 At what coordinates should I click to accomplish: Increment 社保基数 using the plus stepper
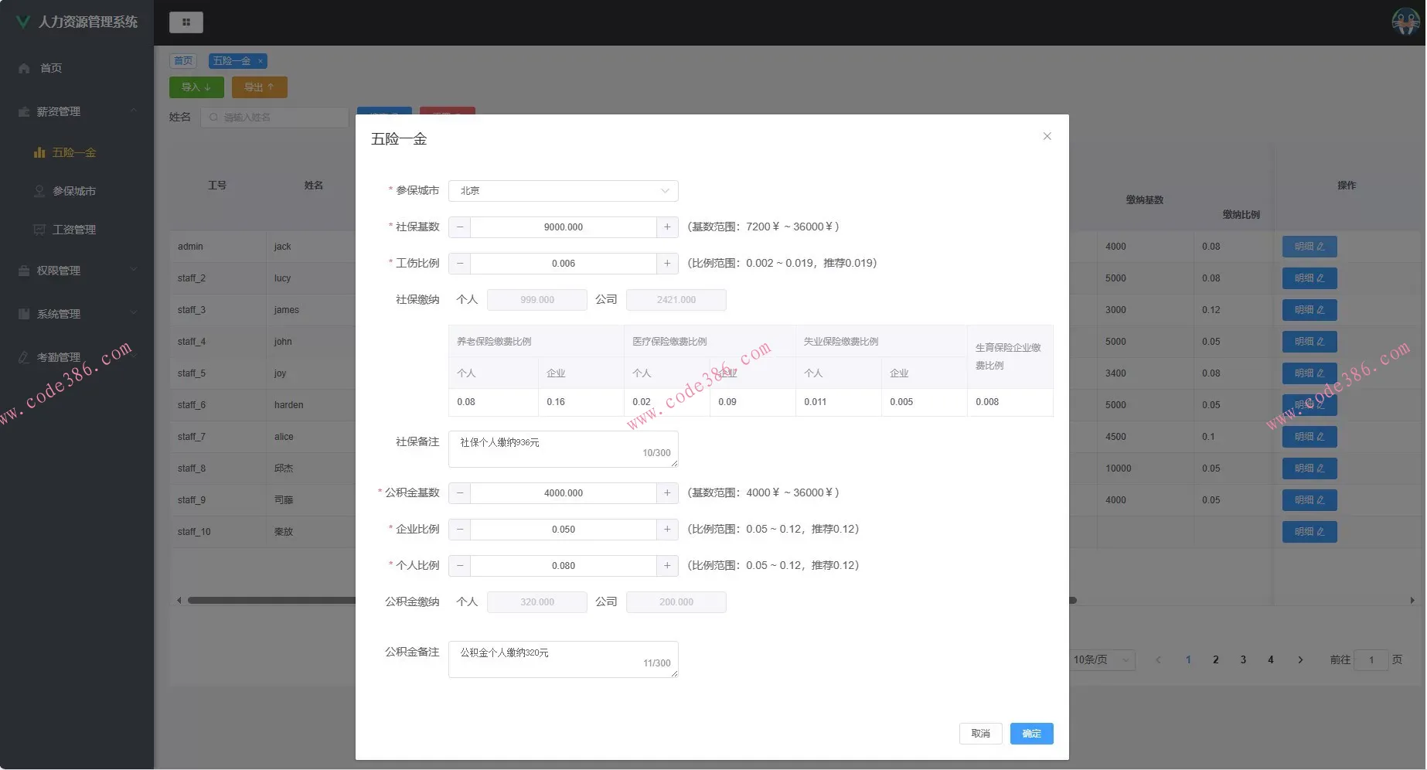(666, 227)
